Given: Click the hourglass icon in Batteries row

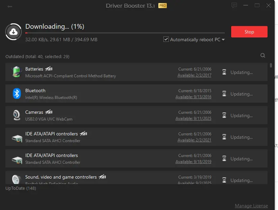Looking at the screenshot, I should click(224, 72).
